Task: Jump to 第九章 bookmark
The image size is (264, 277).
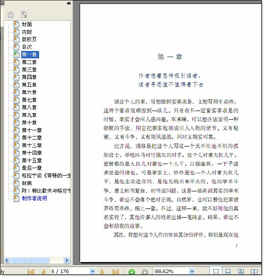Action: 29,115
